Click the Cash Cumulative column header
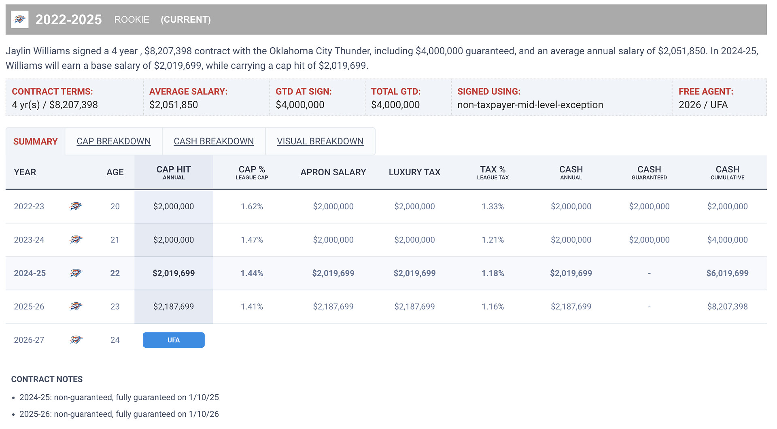Screen dimensions: 777x429 point(727,172)
